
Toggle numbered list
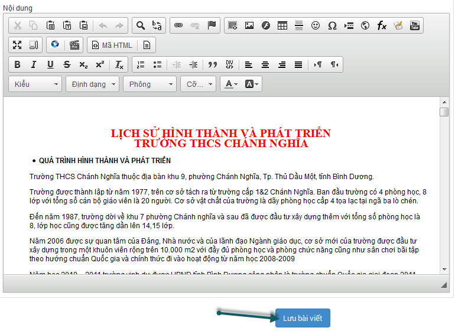click(x=141, y=64)
